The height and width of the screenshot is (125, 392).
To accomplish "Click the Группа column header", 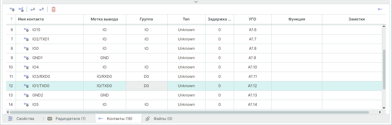I will (146, 19).
